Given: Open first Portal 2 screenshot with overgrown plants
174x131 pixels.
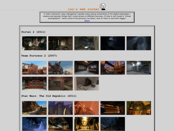Looking at the screenshot, I should click(34, 43).
